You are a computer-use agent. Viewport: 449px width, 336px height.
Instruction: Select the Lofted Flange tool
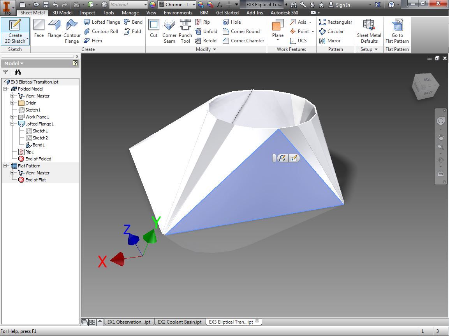(x=102, y=22)
